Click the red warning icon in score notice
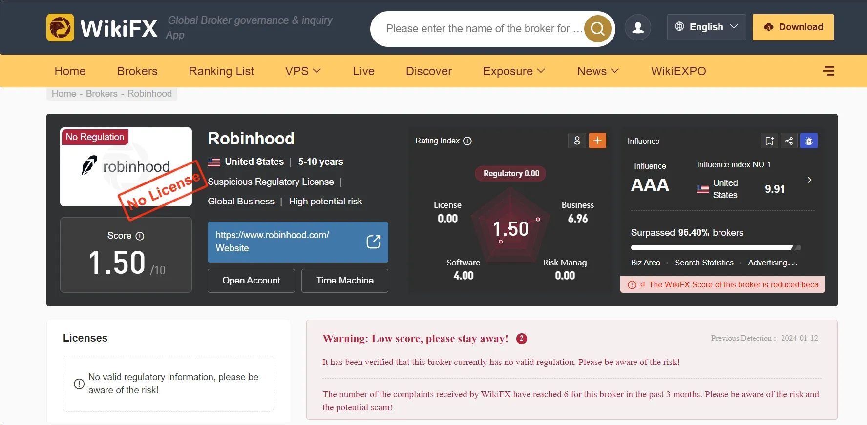This screenshot has height=425, width=867. click(x=632, y=285)
